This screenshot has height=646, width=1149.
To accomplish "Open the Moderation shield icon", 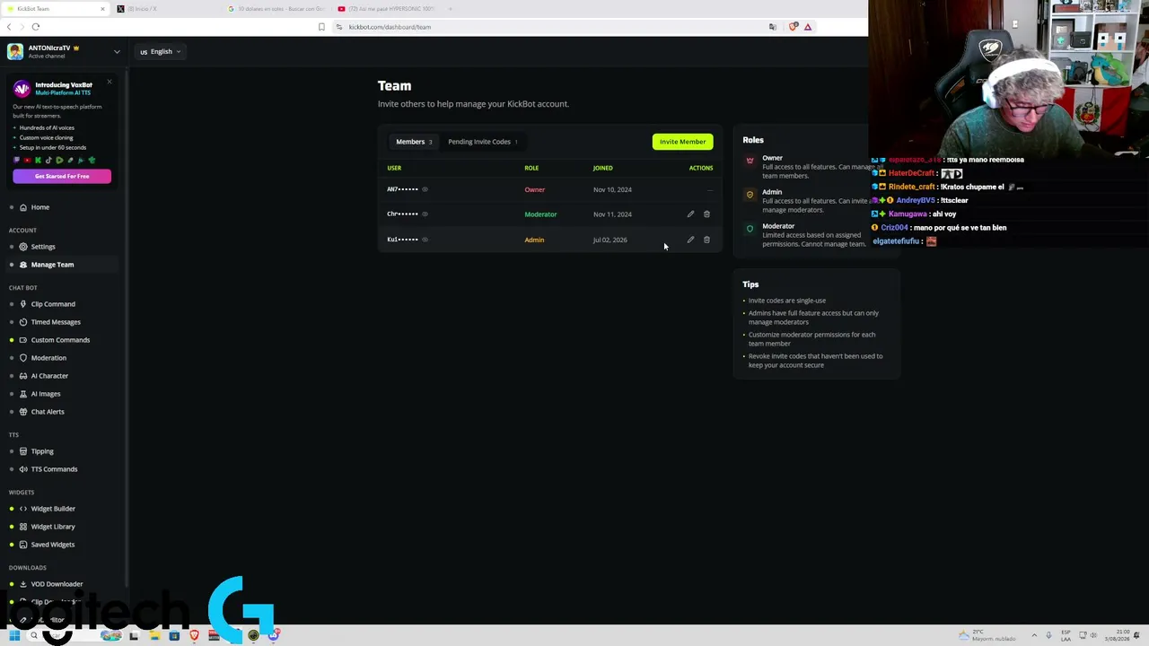I will [23, 358].
